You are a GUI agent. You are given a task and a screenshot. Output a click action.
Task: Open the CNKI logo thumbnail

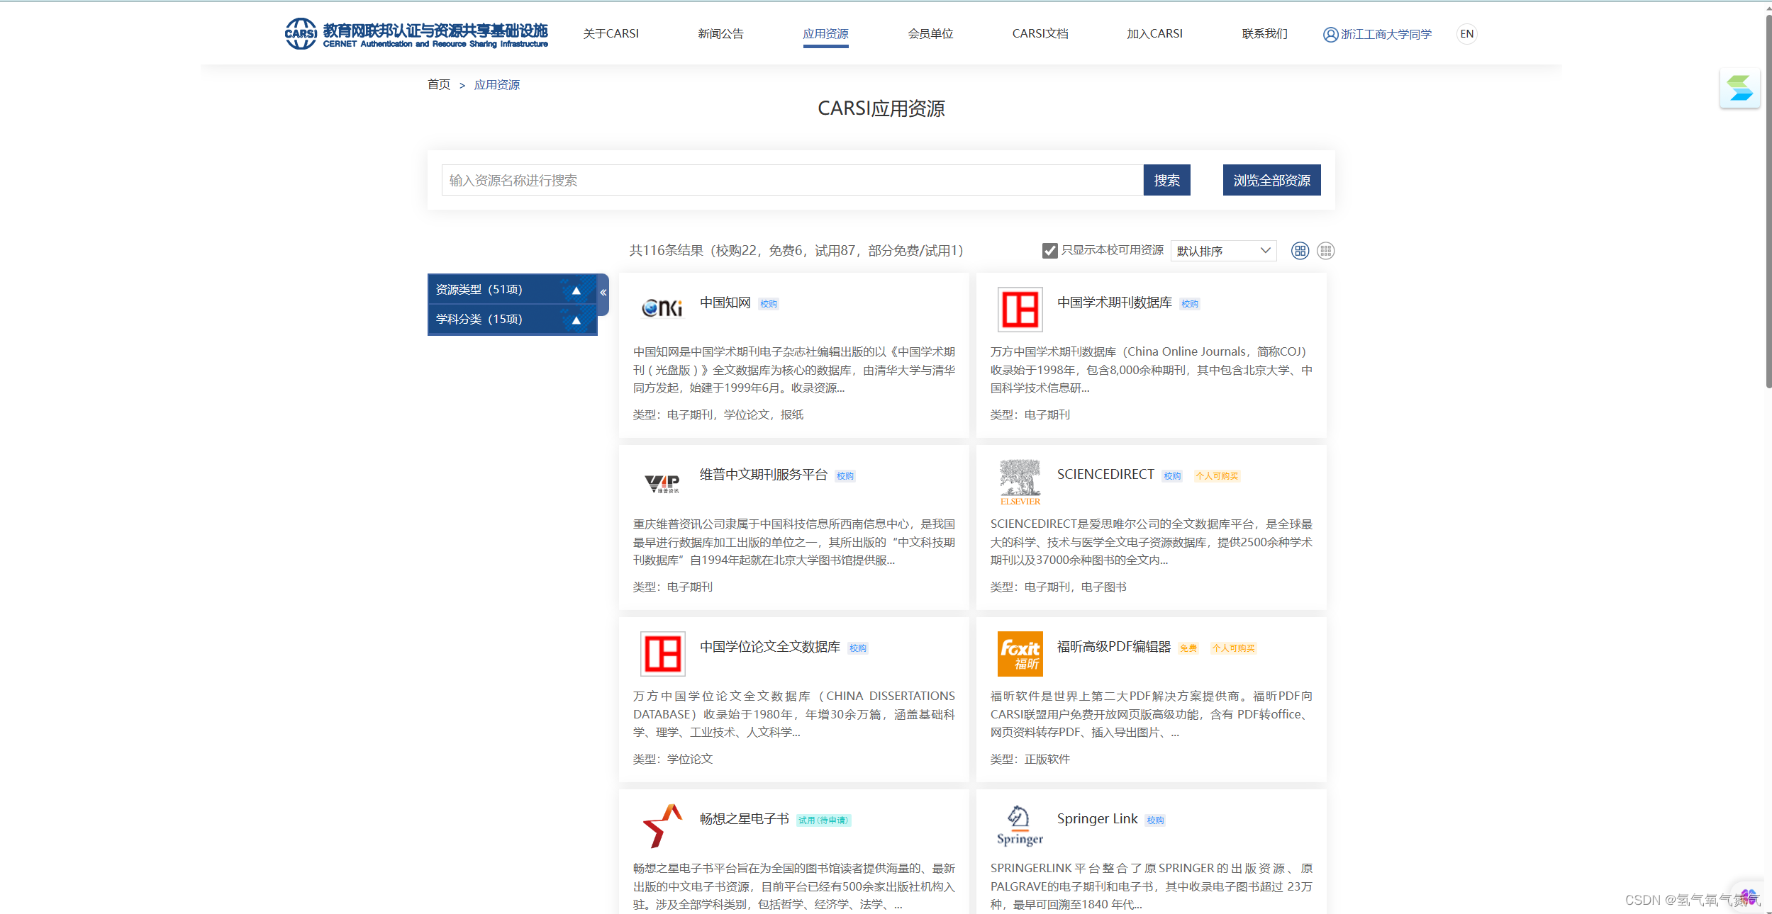[662, 308]
